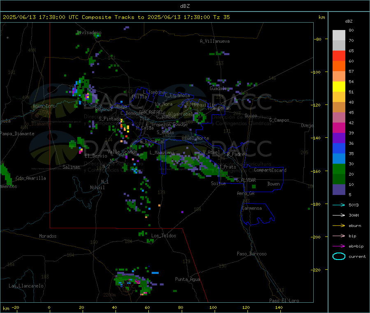This screenshot has height=313, width=370.
Task: Click the La_Nora map label
Action: coord(164,104)
